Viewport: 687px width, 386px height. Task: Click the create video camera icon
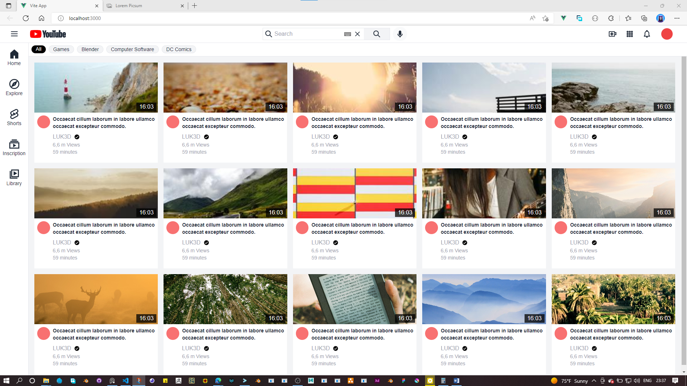point(612,34)
